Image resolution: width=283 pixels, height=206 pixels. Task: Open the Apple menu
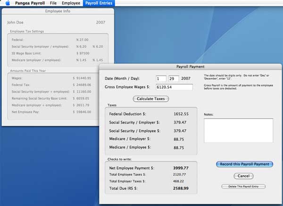pyautogui.click(x=7, y=3)
